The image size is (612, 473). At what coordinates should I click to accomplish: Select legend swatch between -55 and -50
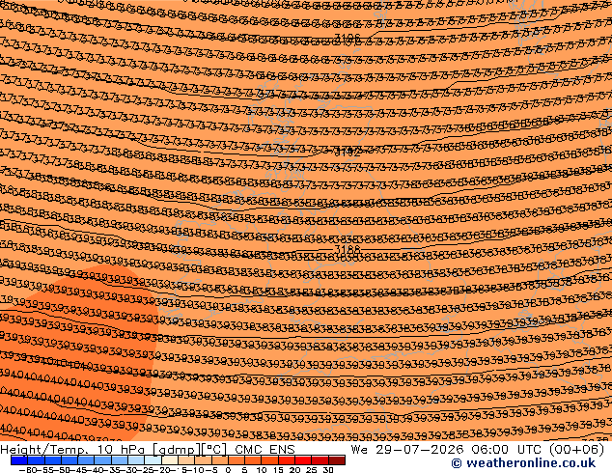[53, 460]
